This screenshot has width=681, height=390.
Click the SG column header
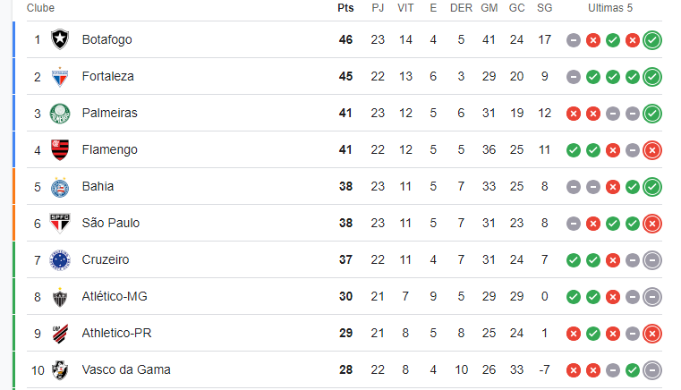pyautogui.click(x=545, y=8)
